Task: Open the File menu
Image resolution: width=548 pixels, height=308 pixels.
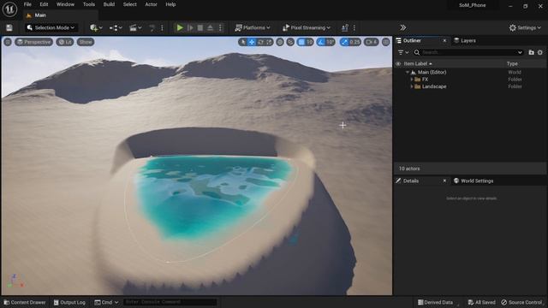Action: 27,4
